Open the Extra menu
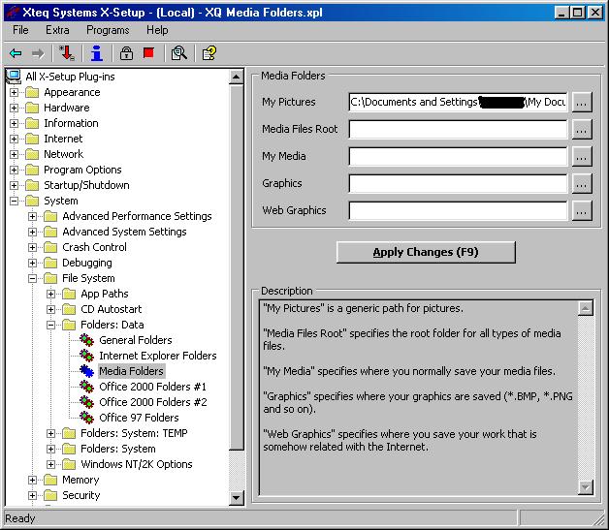The width and height of the screenshot is (609, 530). tap(57, 30)
